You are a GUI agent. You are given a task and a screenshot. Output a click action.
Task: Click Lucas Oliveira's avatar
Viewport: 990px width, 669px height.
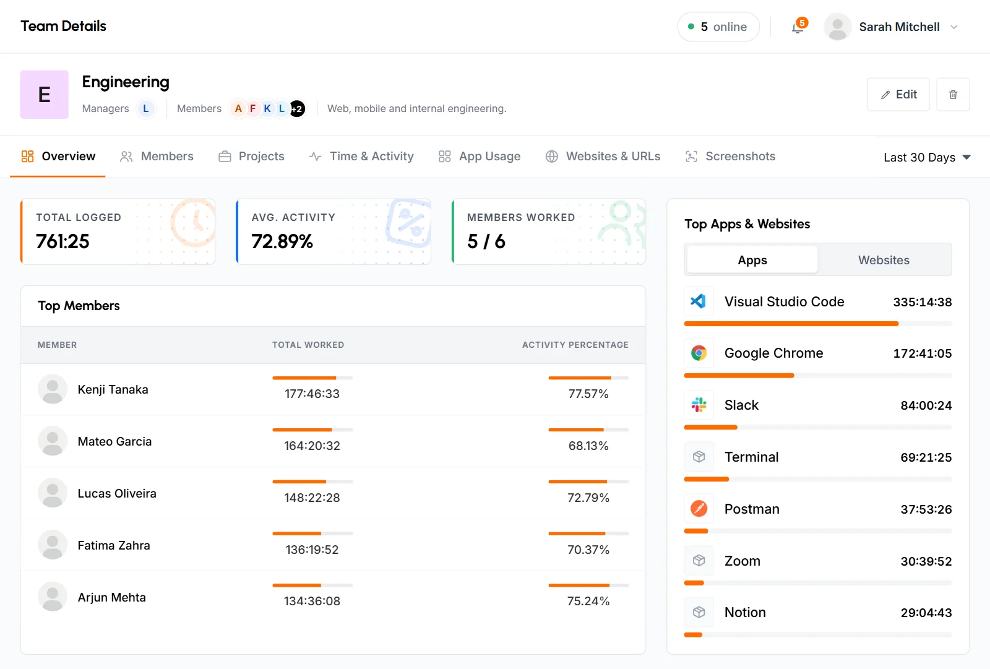tap(53, 493)
